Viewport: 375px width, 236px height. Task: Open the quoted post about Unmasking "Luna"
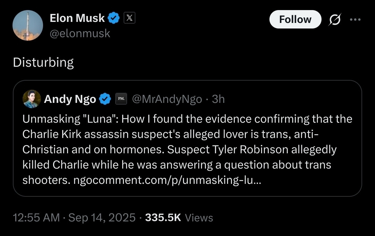[187, 149]
